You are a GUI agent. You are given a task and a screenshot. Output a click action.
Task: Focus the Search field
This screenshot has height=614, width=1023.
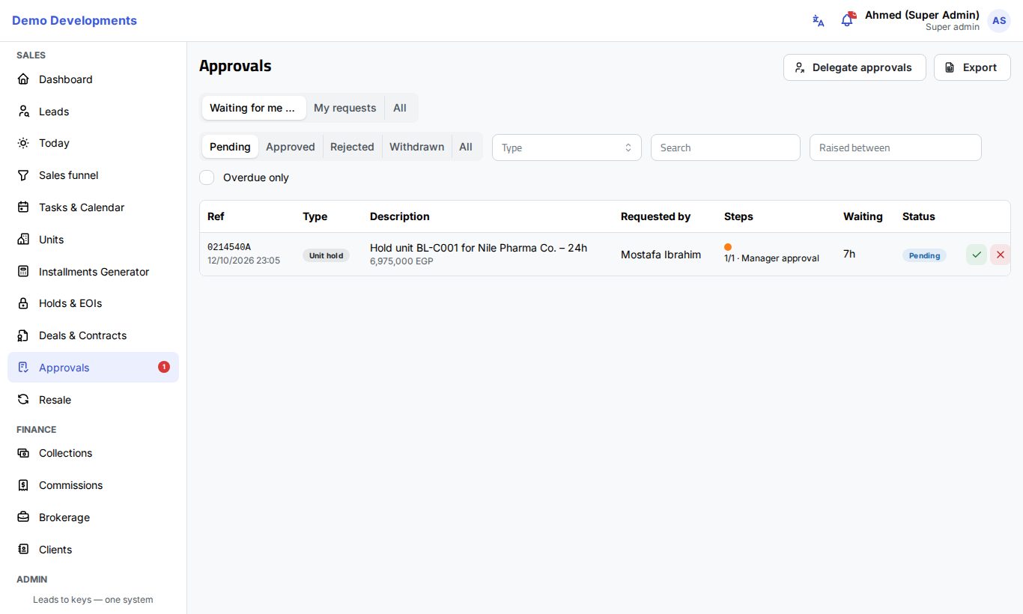pyautogui.click(x=726, y=148)
